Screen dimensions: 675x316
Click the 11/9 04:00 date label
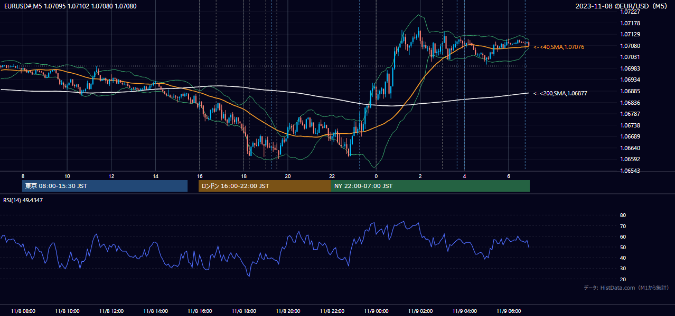(464, 311)
